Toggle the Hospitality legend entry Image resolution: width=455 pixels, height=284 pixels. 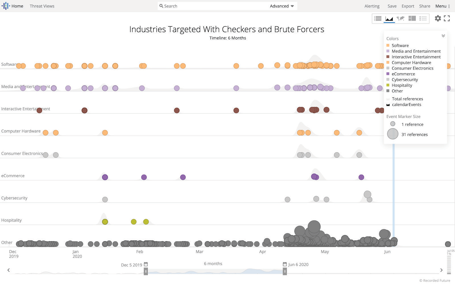(x=402, y=85)
